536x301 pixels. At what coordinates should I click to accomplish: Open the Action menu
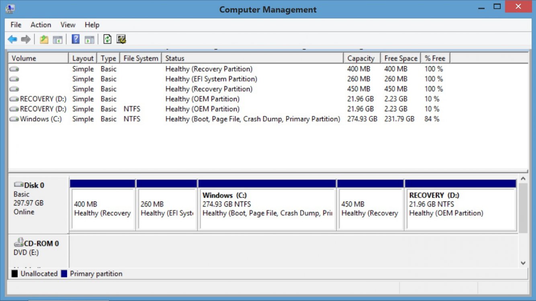tap(41, 25)
